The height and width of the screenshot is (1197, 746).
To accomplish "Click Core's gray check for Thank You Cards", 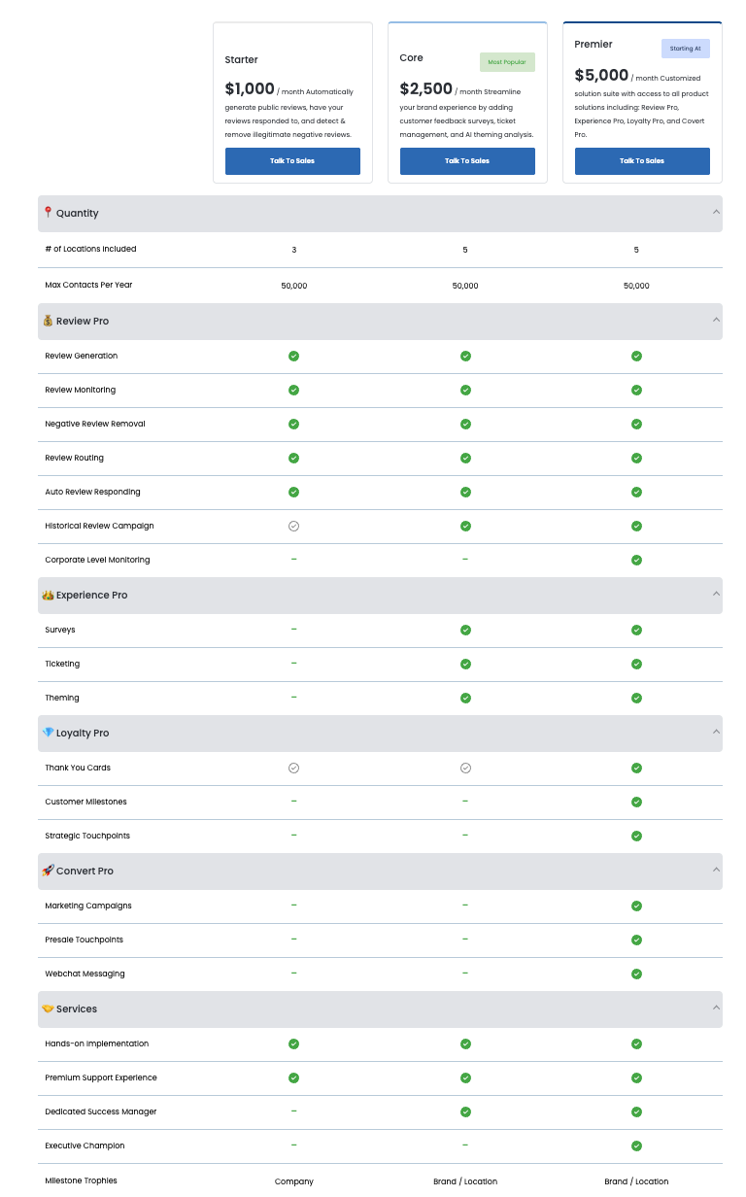I will [465, 768].
